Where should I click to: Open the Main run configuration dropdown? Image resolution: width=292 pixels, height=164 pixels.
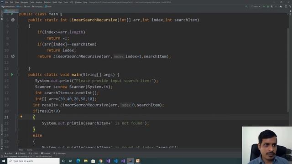(x=255, y=6)
